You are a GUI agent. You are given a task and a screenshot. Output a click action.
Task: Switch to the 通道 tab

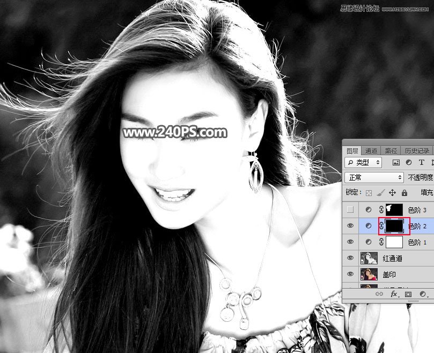click(371, 151)
